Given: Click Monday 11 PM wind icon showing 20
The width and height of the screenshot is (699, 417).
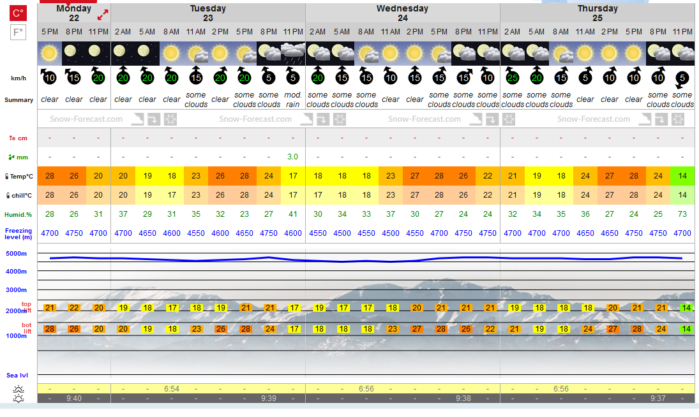Looking at the screenshot, I should [98, 77].
